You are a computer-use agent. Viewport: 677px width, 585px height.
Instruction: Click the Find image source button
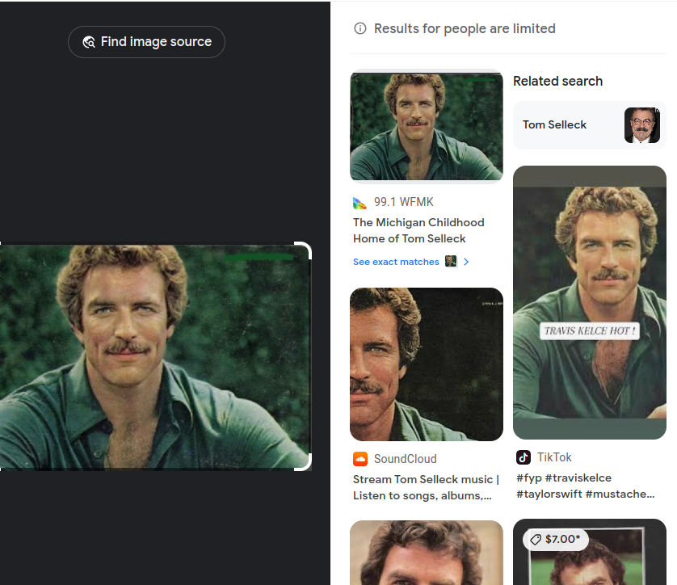point(146,42)
